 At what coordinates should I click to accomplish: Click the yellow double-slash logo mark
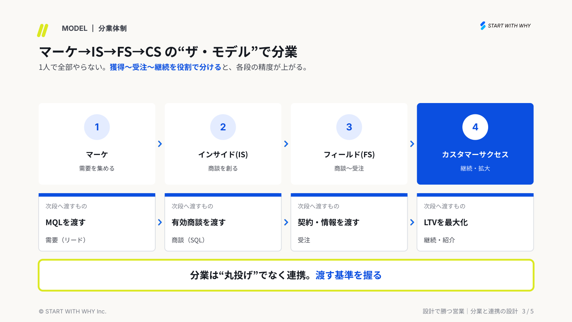coord(43,30)
